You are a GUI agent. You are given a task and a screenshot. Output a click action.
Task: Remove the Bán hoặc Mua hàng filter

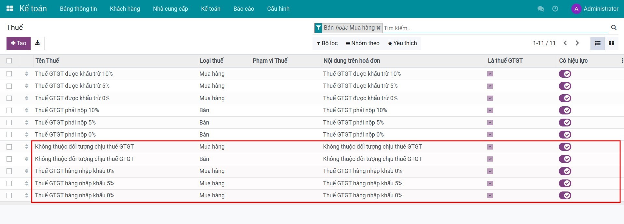378,28
